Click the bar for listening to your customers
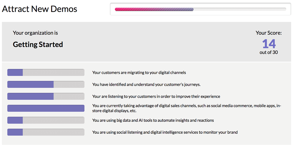 46,97
